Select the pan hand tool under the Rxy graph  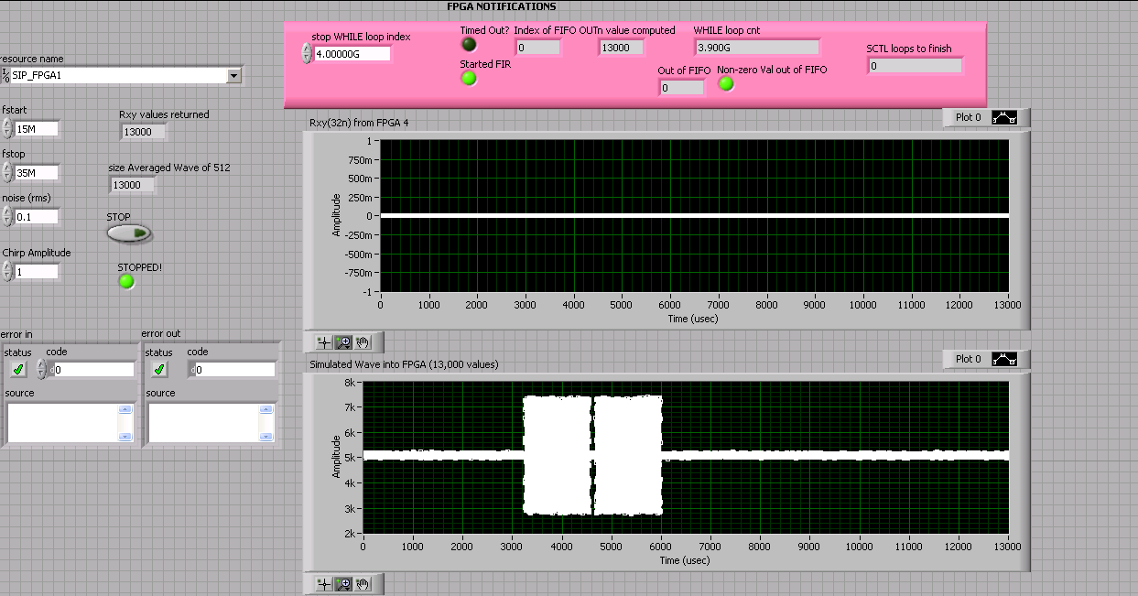363,342
